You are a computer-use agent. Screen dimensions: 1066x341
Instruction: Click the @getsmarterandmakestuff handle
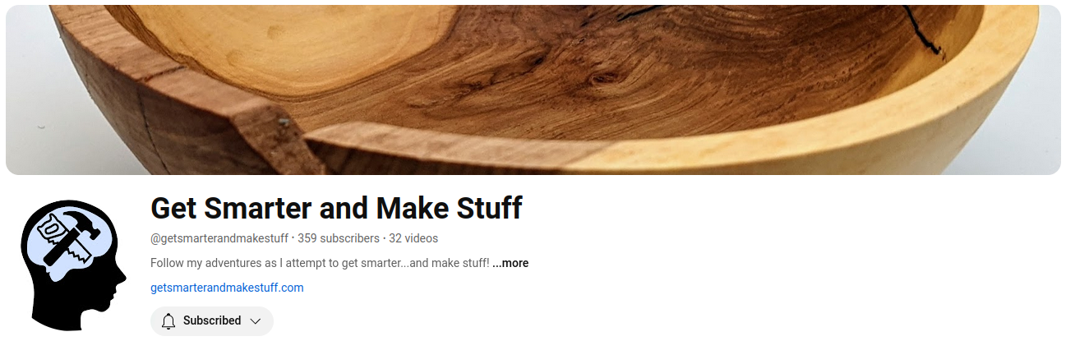pos(219,238)
